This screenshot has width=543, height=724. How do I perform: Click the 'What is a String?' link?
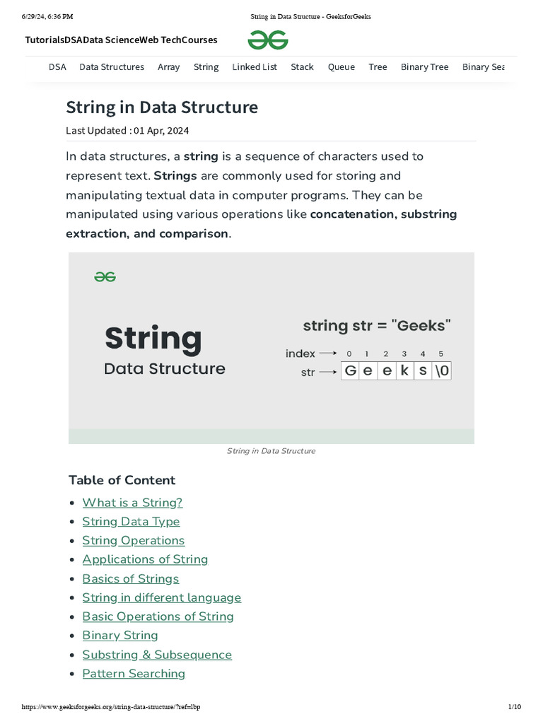coord(132,503)
